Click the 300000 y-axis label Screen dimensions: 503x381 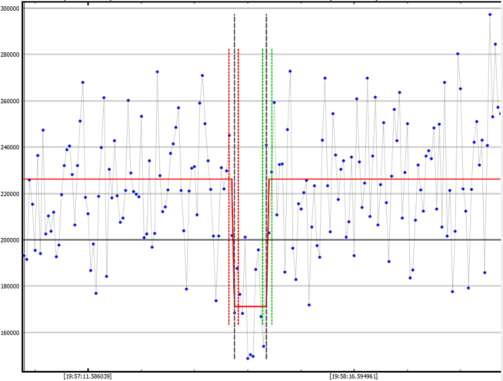pyautogui.click(x=11, y=8)
